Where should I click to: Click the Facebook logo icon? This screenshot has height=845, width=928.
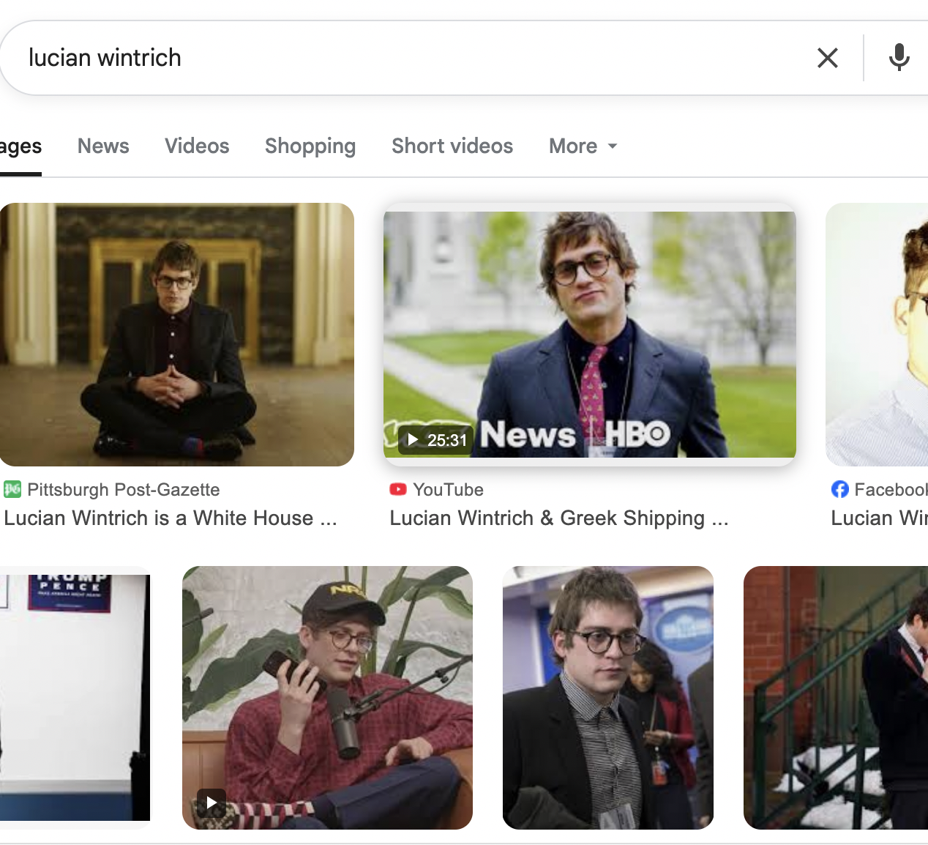coord(840,489)
